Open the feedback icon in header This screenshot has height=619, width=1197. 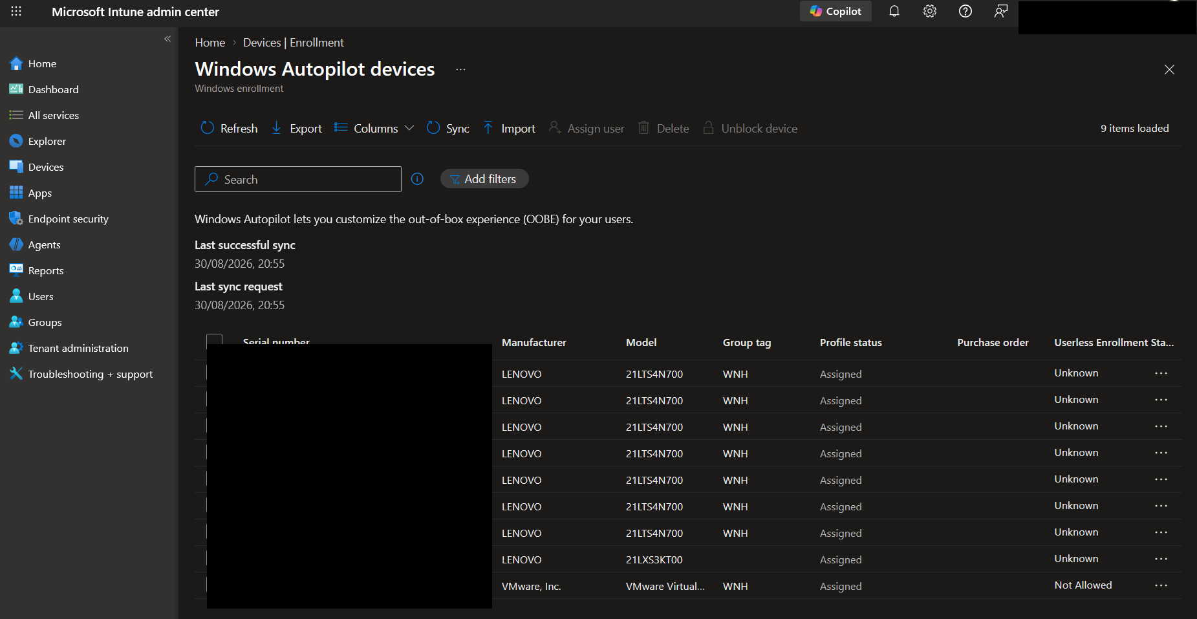tap(1001, 12)
